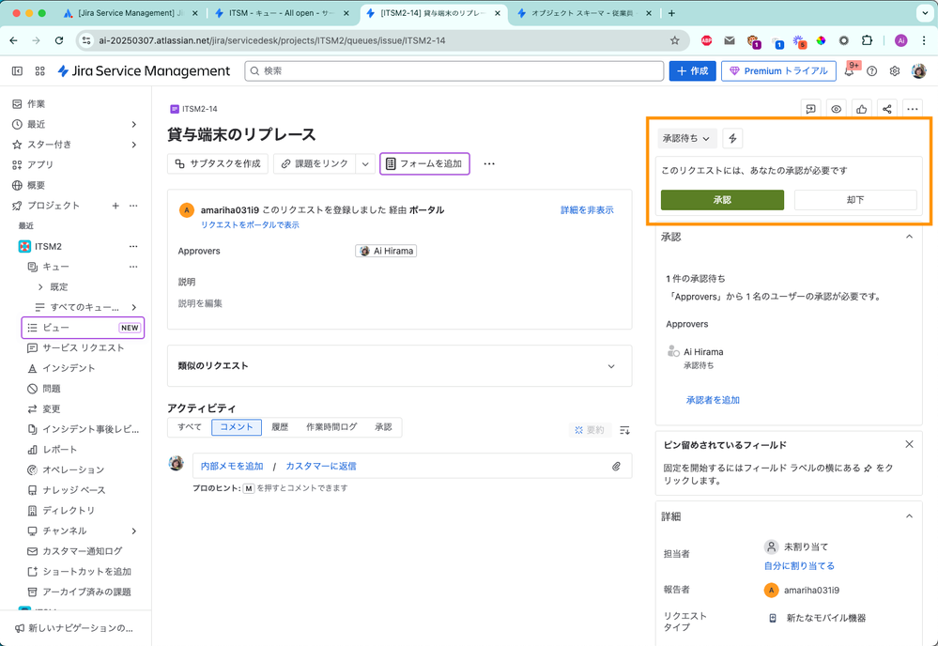This screenshot has width=938, height=646.
Task: Close the ピン留めされているフィールド panel
Action: pyautogui.click(x=909, y=443)
